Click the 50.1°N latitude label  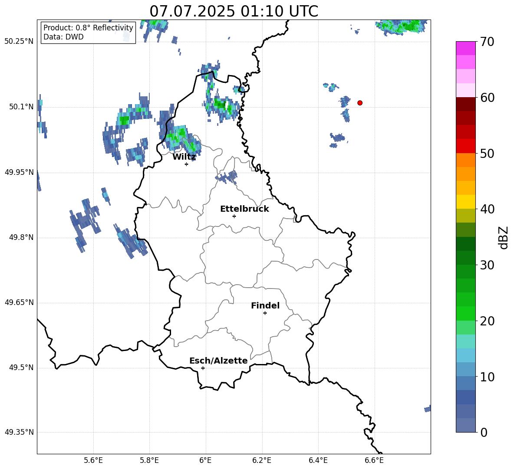click(21, 107)
